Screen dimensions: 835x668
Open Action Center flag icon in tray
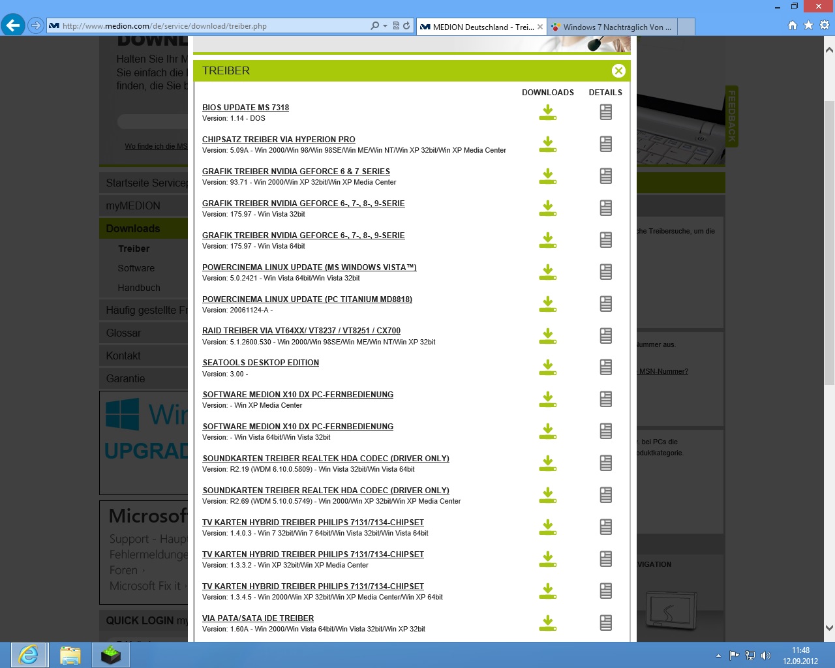pyautogui.click(x=735, y=656)
